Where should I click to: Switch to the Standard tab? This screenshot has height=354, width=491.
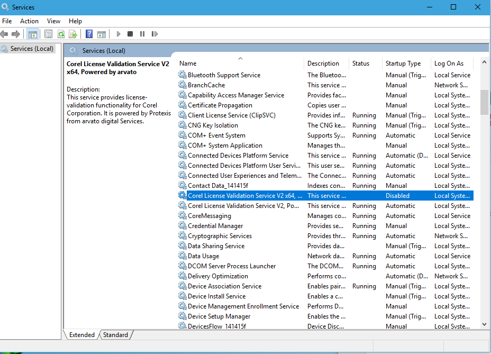point(115,334)
